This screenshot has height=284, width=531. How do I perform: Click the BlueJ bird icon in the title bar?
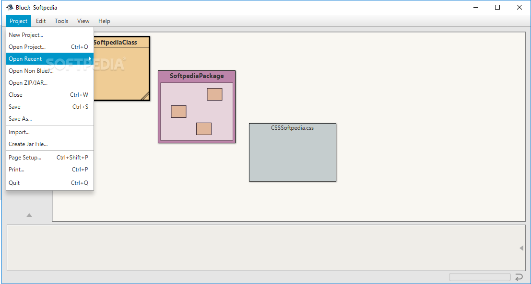point(10,8)
